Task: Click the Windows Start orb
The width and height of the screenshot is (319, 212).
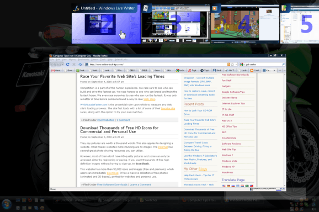Action: (7, 204)
